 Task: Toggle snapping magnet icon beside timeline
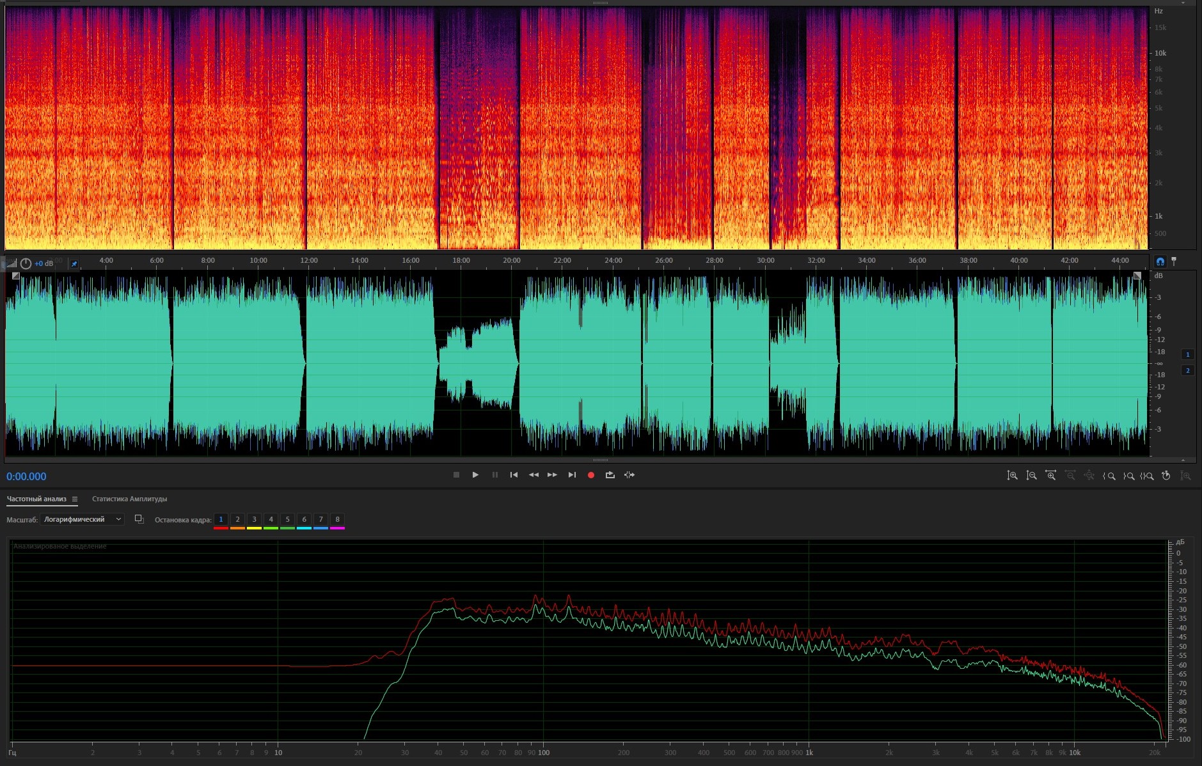click(1160, 262)
